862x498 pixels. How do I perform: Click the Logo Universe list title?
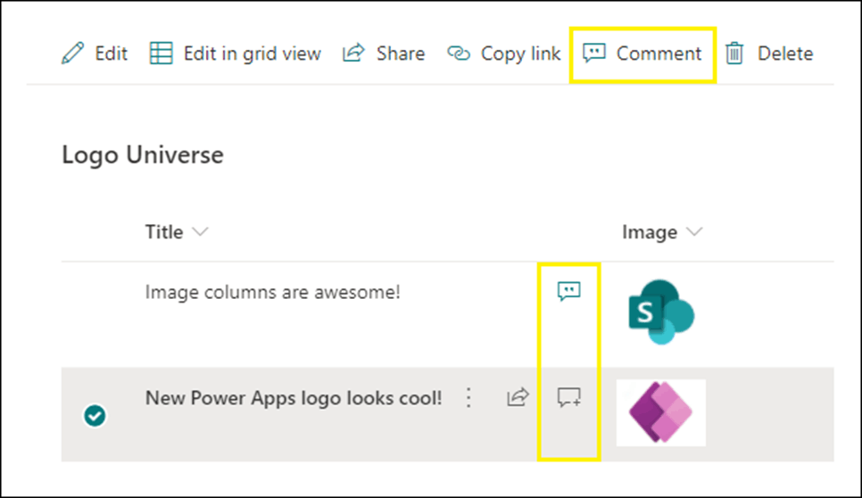(143, 155)
